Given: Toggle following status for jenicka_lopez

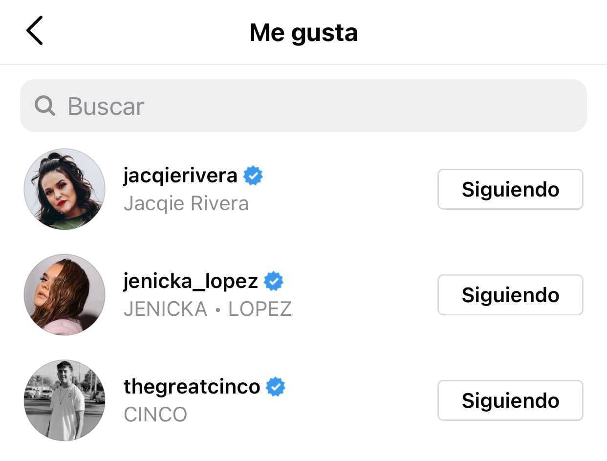Looking at the screenshot, I should pos(510,294).
